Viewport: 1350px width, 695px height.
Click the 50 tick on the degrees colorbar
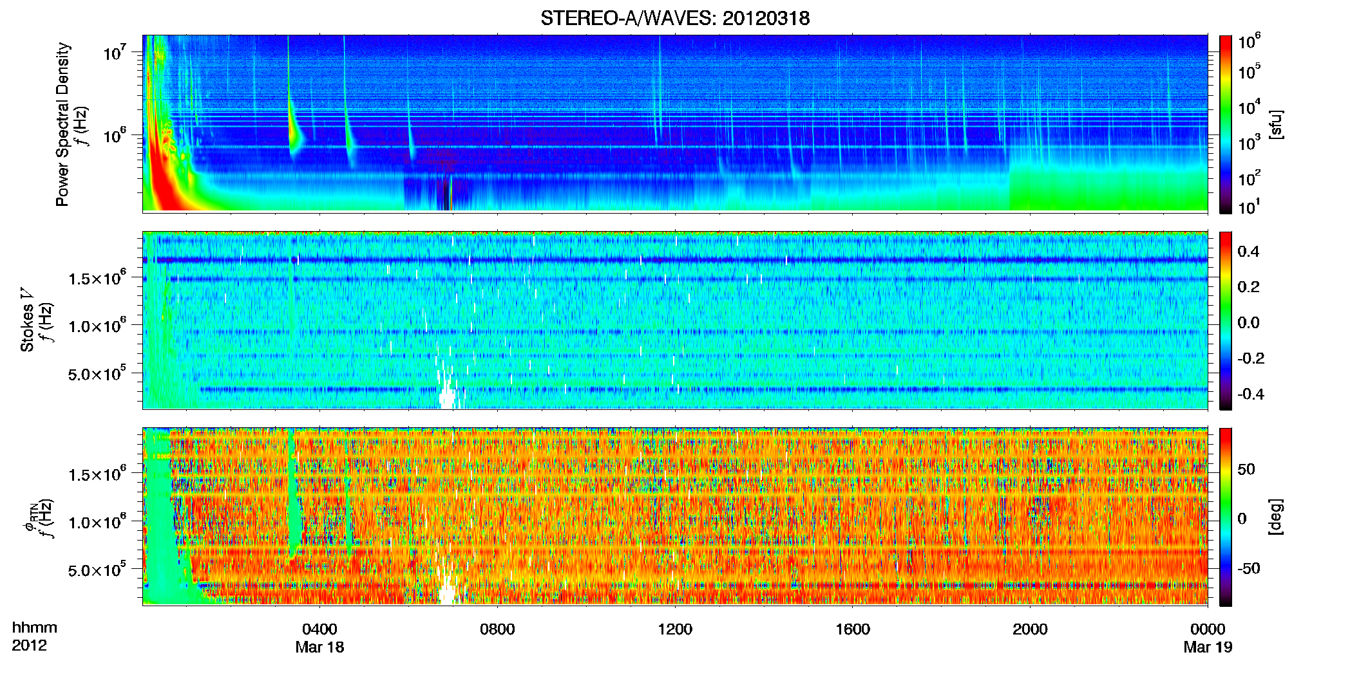pos(1246,469)
